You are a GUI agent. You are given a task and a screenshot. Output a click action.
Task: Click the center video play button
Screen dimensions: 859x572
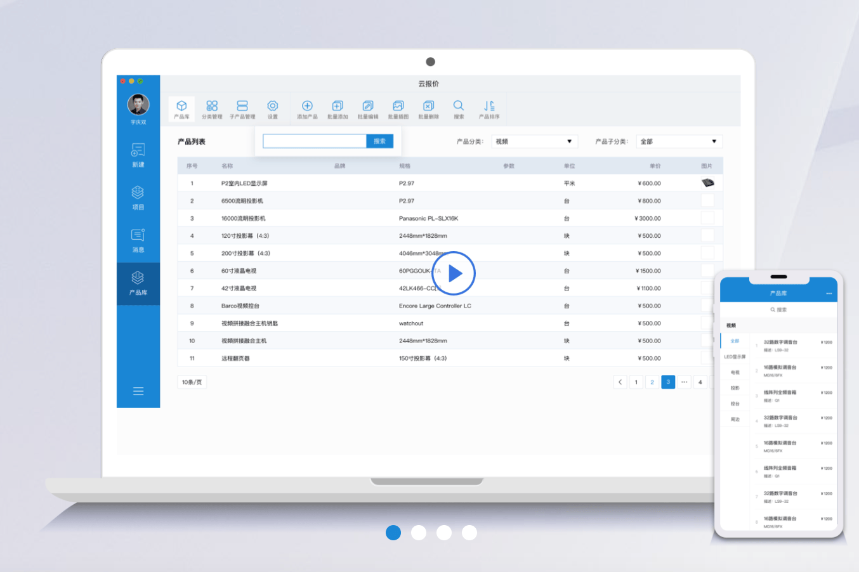point(454,273)
